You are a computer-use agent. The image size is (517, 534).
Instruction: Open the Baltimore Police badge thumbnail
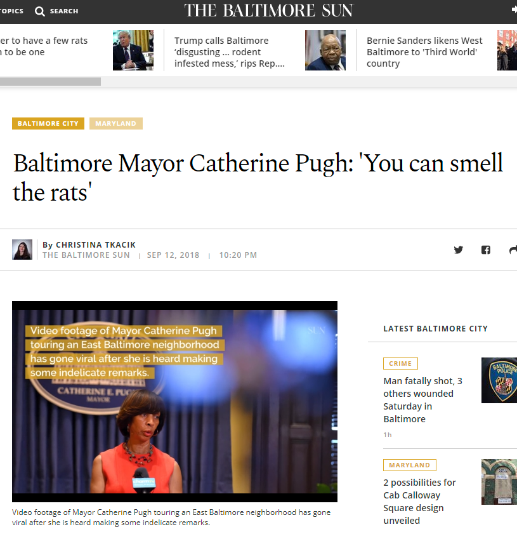[x=499, y=380]
